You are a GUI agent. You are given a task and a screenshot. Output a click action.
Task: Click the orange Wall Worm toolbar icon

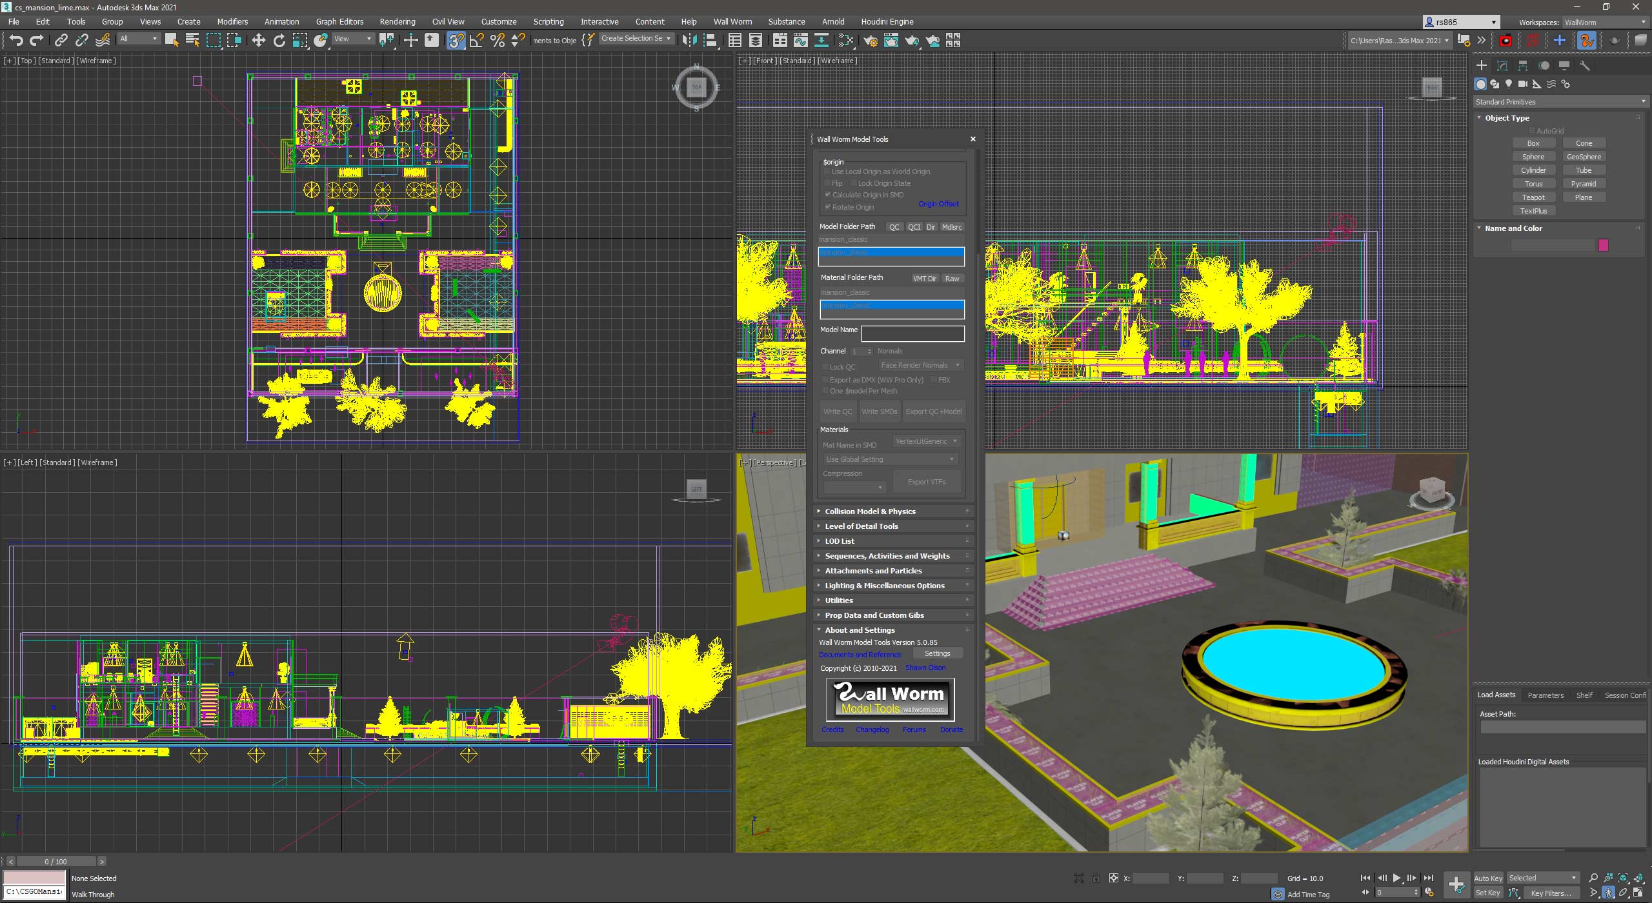point(1587,41)
